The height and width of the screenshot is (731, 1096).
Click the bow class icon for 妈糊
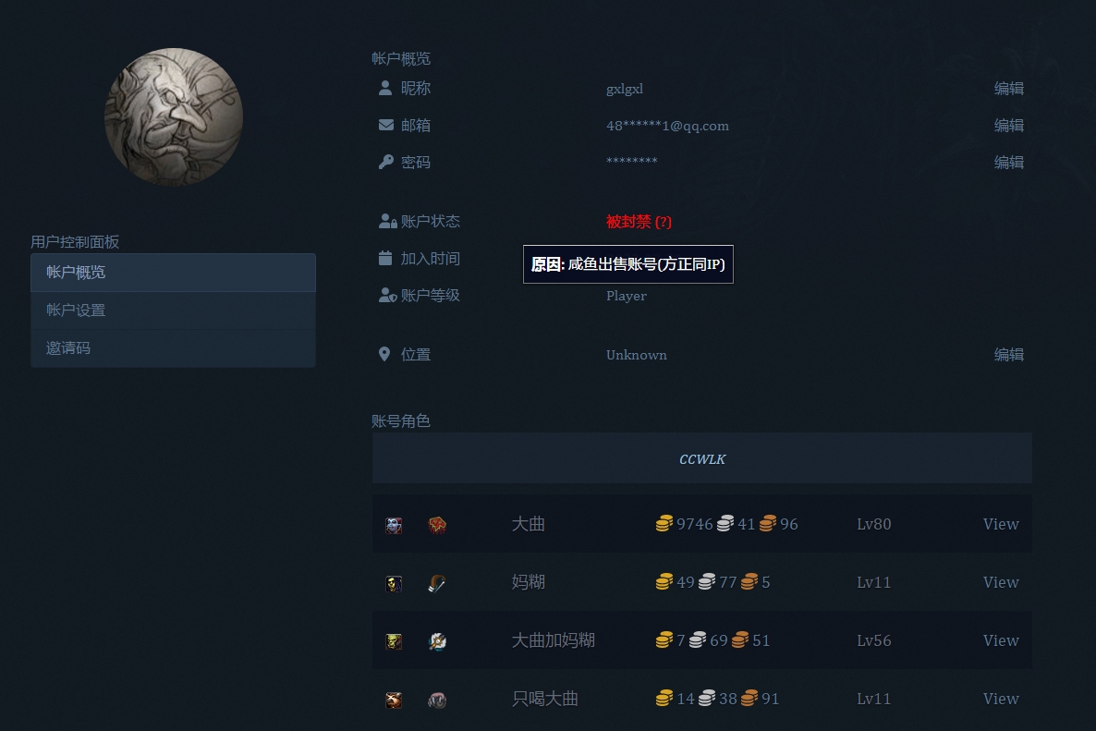437,583
